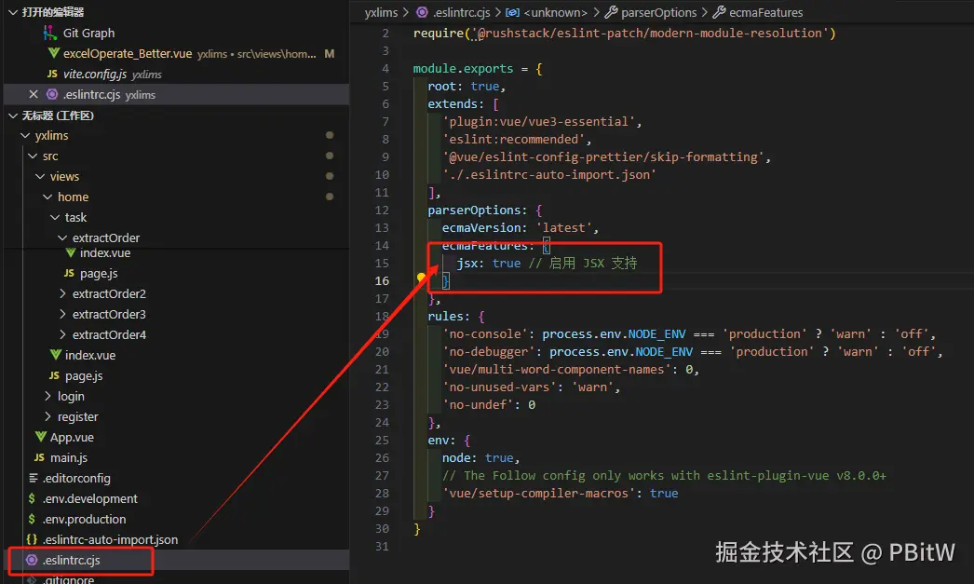This screenshot has height=584, width=974.
Task: Click JS icon of vite.config.js
Action: point(53,74)
